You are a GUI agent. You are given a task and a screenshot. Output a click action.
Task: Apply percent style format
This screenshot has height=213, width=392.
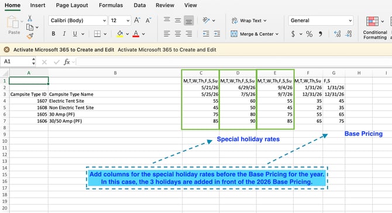[310, 34]
